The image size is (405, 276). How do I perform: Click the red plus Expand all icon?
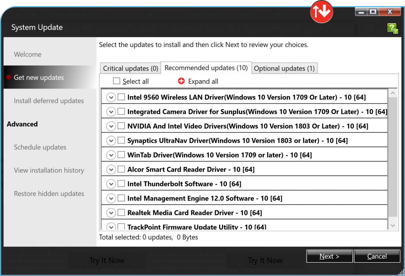click(x=181, y=81)
